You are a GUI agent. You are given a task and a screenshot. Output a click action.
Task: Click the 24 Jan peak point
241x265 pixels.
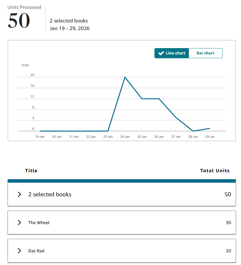point(125,77)
